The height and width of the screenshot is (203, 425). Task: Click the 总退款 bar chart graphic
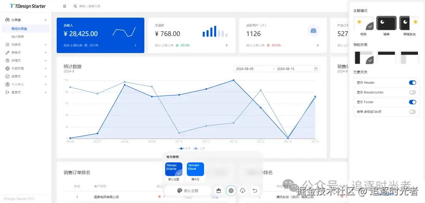pos(215,31)
